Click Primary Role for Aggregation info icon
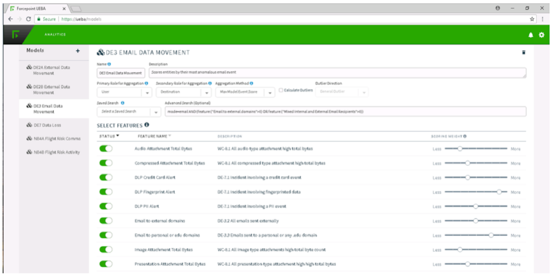 pos(146,84)
